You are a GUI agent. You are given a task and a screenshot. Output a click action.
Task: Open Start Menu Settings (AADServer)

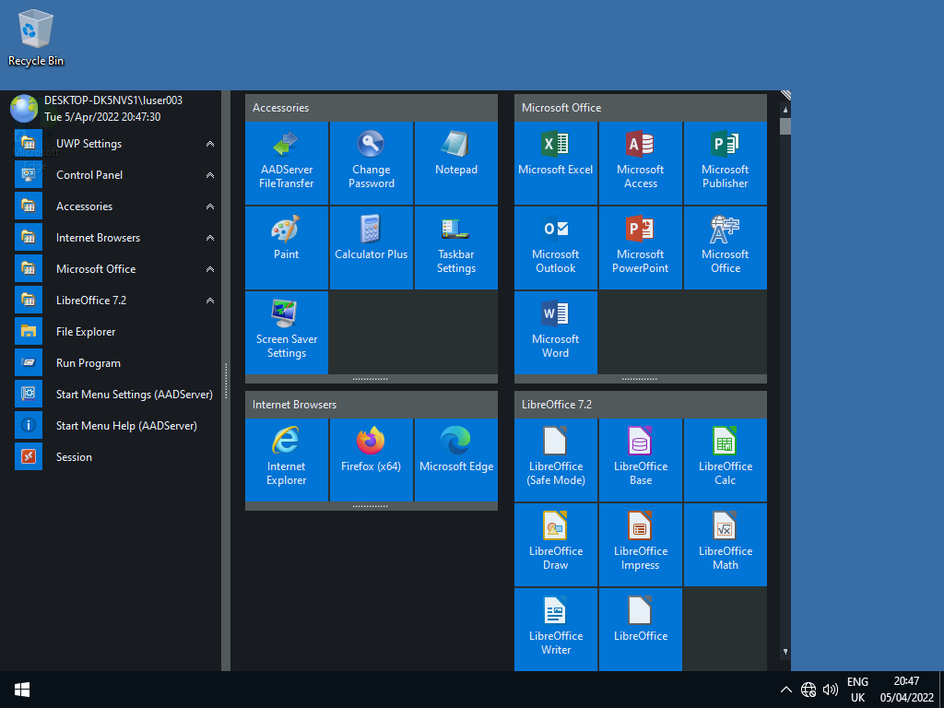tap(134, 395)
